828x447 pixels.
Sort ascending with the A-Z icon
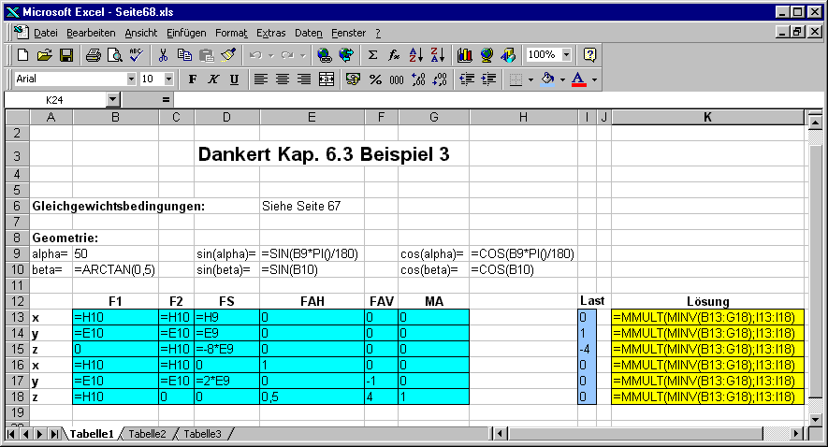[x=416, y=55]
